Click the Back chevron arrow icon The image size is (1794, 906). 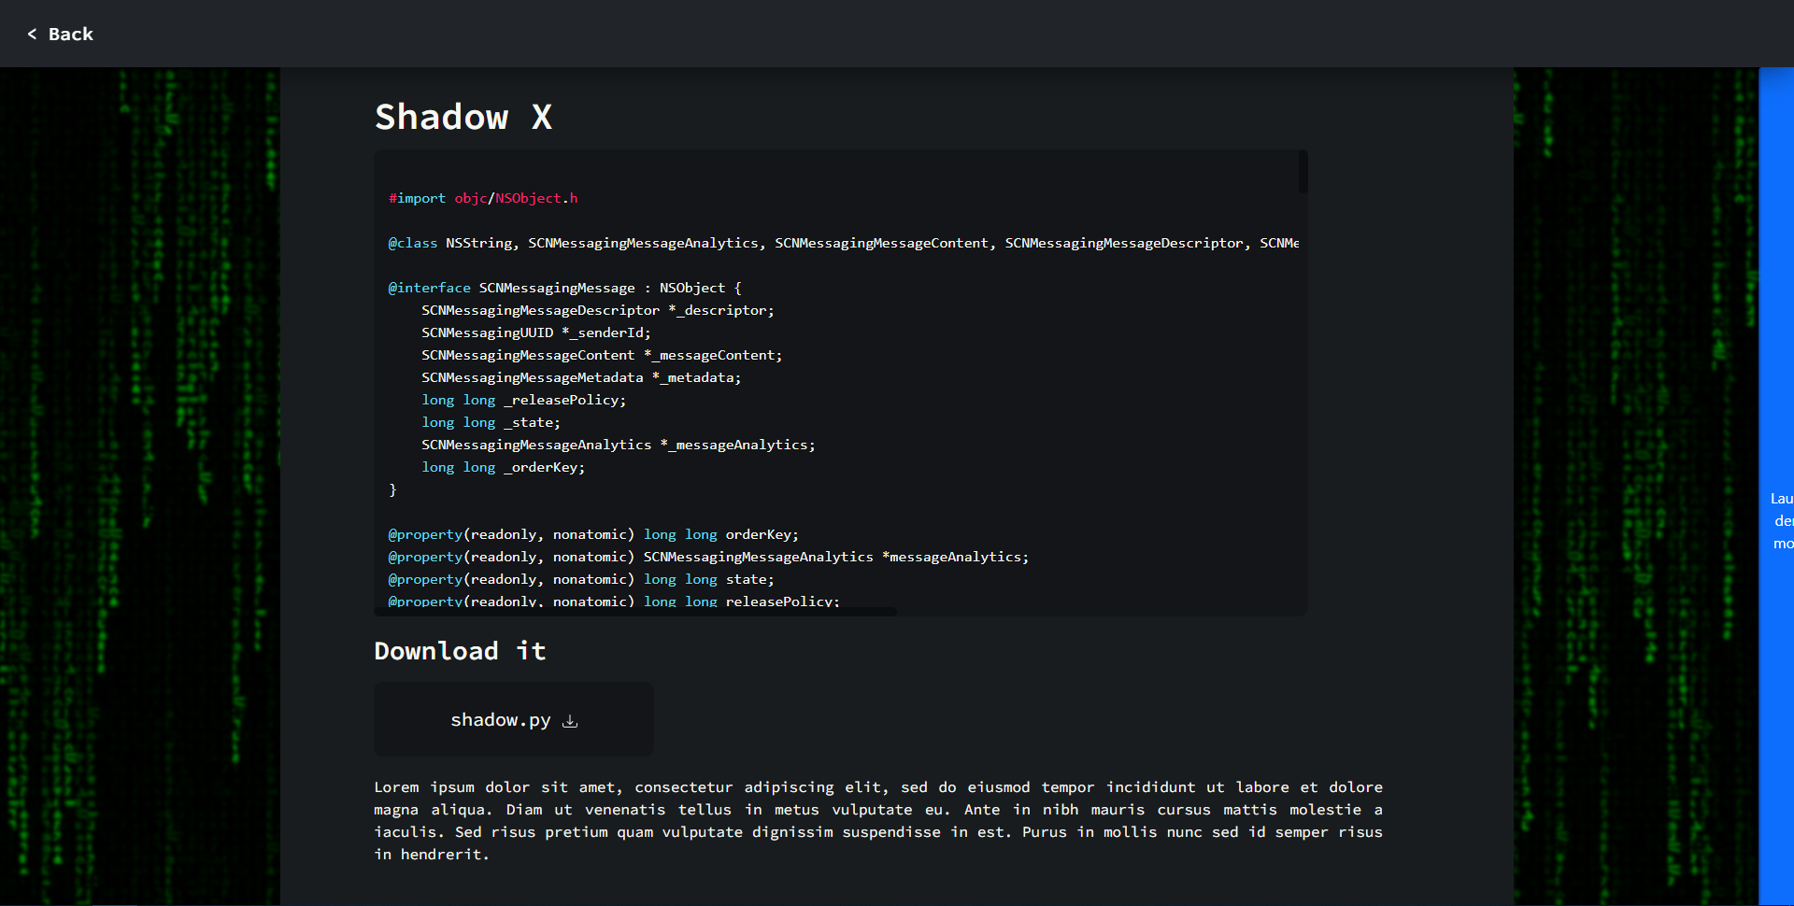32,34
